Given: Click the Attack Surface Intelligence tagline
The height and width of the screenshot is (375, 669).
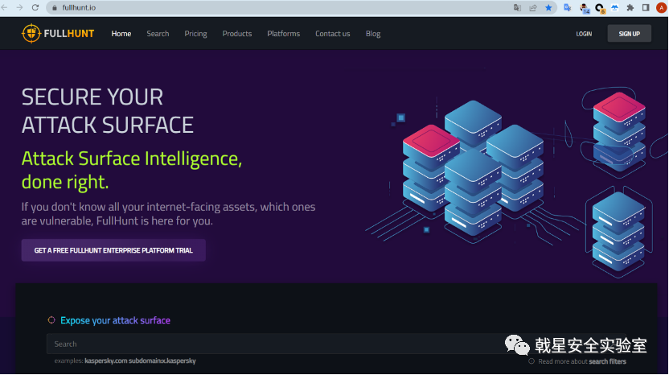Looking at the screenshot, I should pos(132,170).
